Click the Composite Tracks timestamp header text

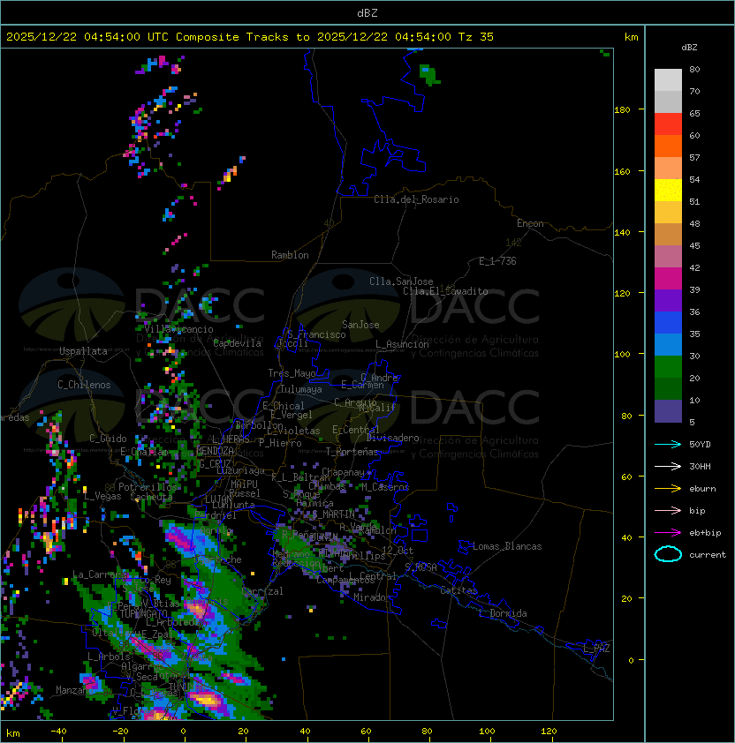[250, 37]
